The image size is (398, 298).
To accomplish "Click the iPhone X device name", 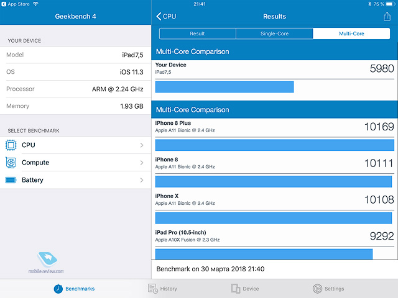I will click(167, 196).
